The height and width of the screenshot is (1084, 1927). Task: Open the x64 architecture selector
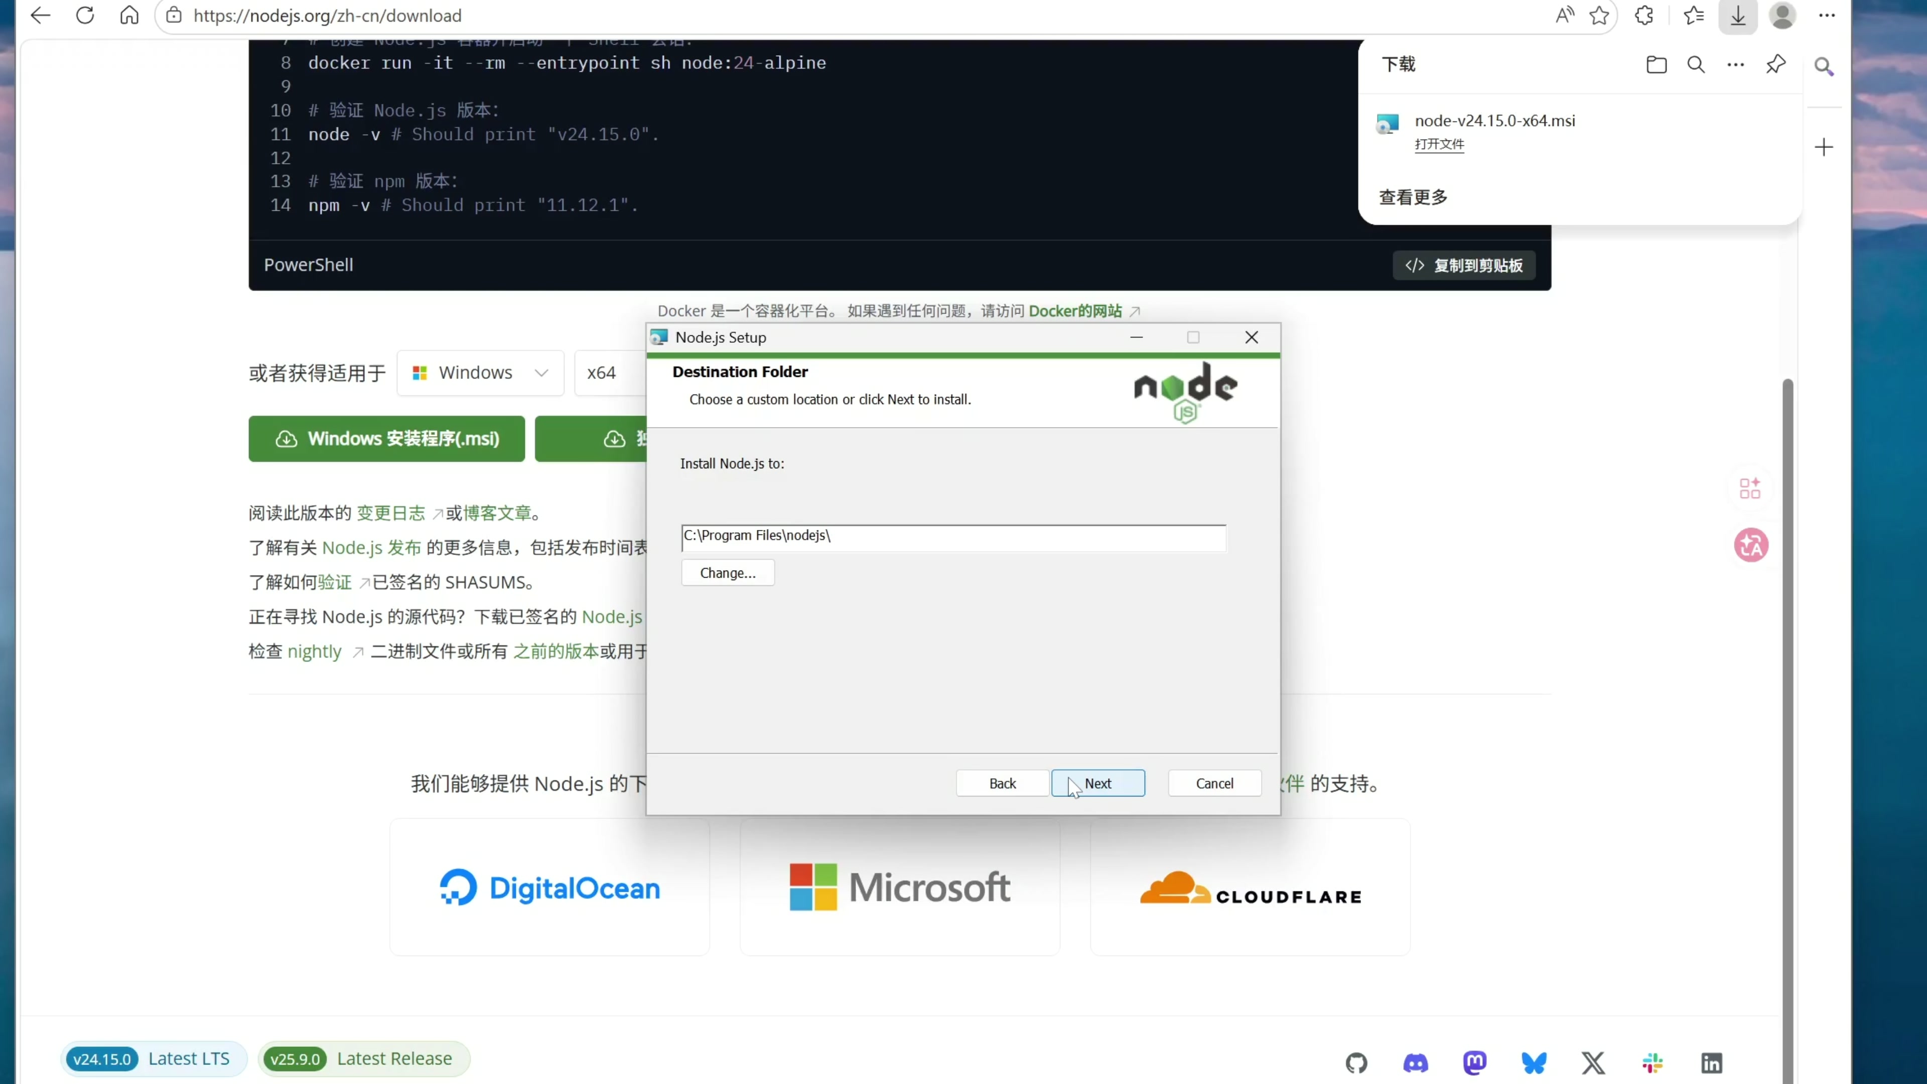point(602,372)
